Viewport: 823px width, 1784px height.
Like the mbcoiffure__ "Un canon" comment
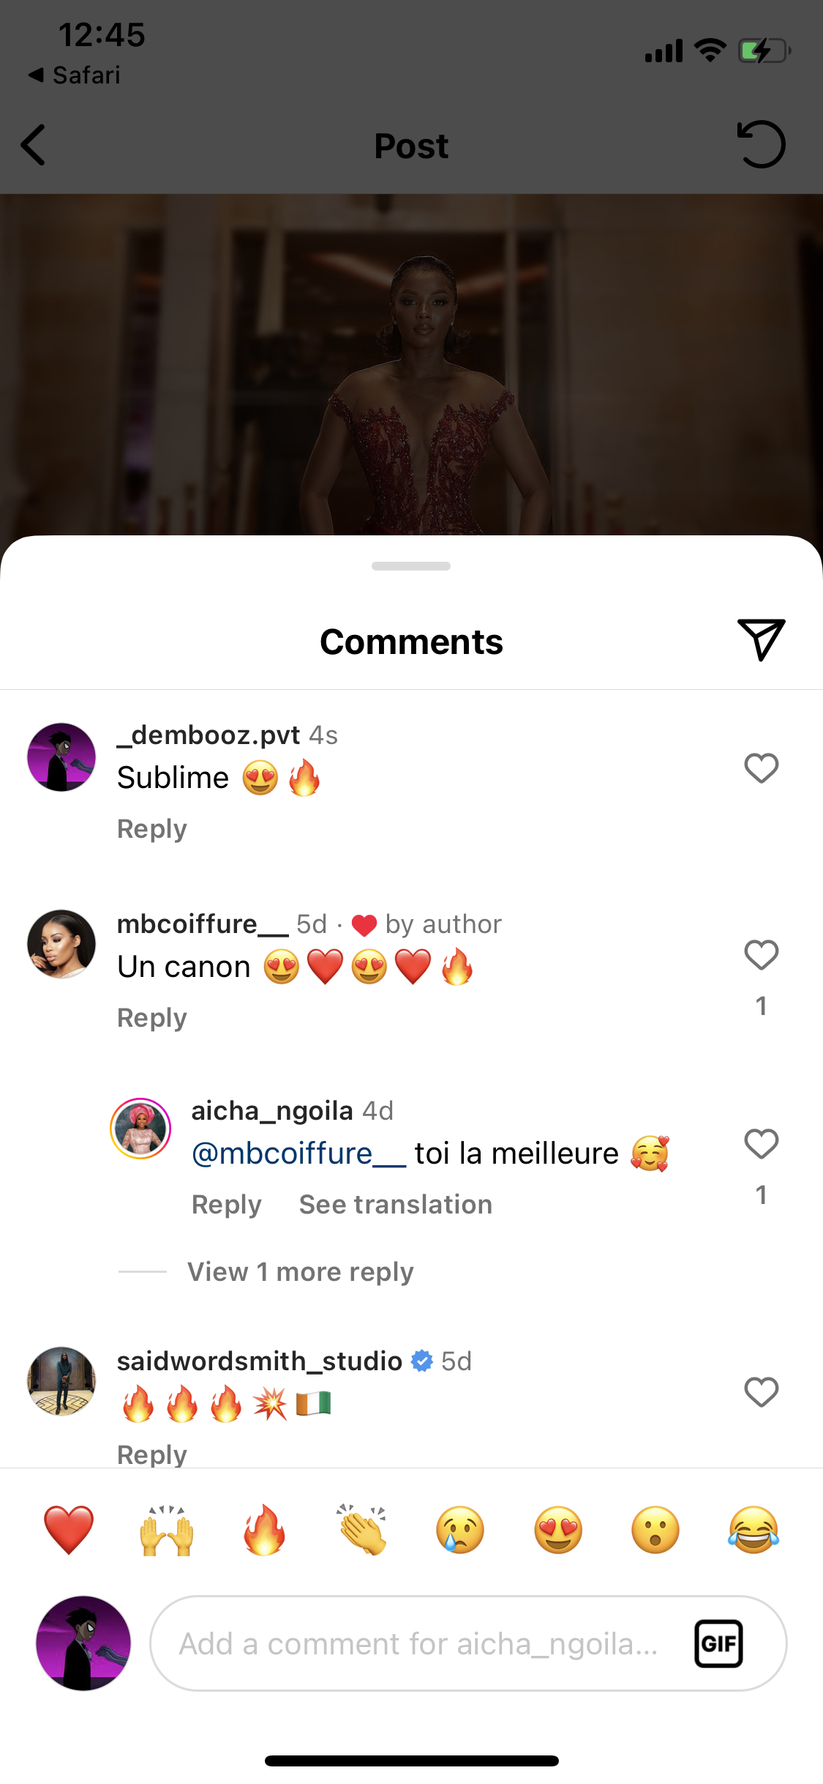(761, 955)
